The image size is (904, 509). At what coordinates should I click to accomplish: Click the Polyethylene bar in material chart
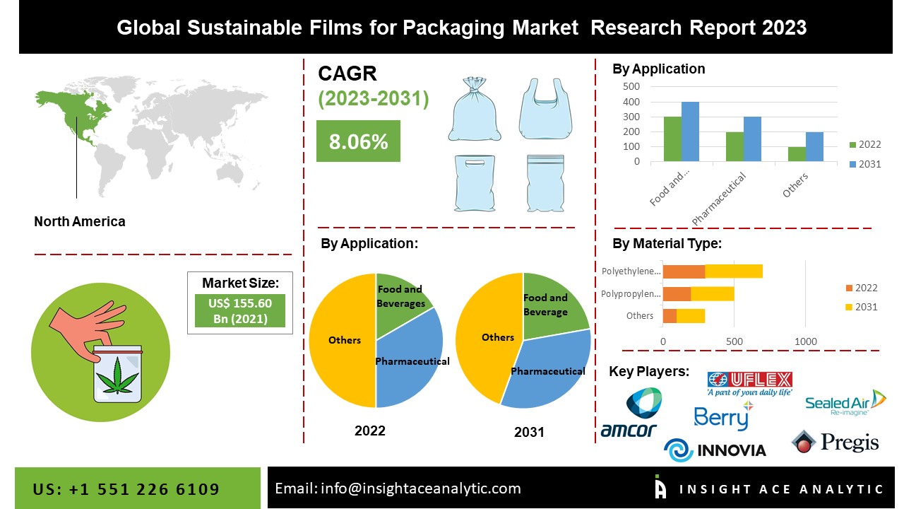click(712, 271)
